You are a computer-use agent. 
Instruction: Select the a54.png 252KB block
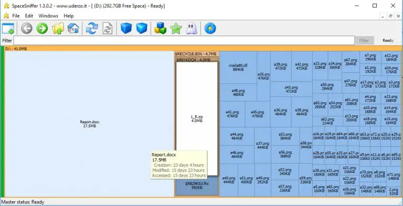coord(335,105)
